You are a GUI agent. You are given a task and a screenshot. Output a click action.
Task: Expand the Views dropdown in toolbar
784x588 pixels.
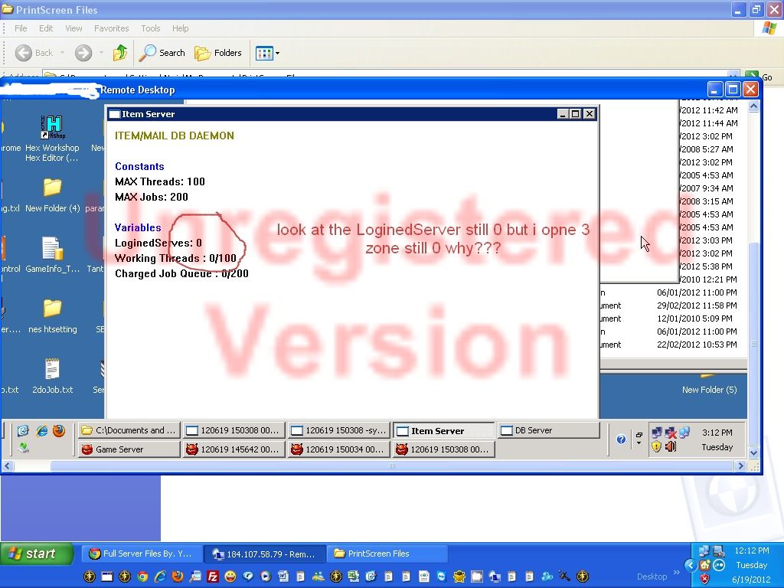[x=277, y=53]
